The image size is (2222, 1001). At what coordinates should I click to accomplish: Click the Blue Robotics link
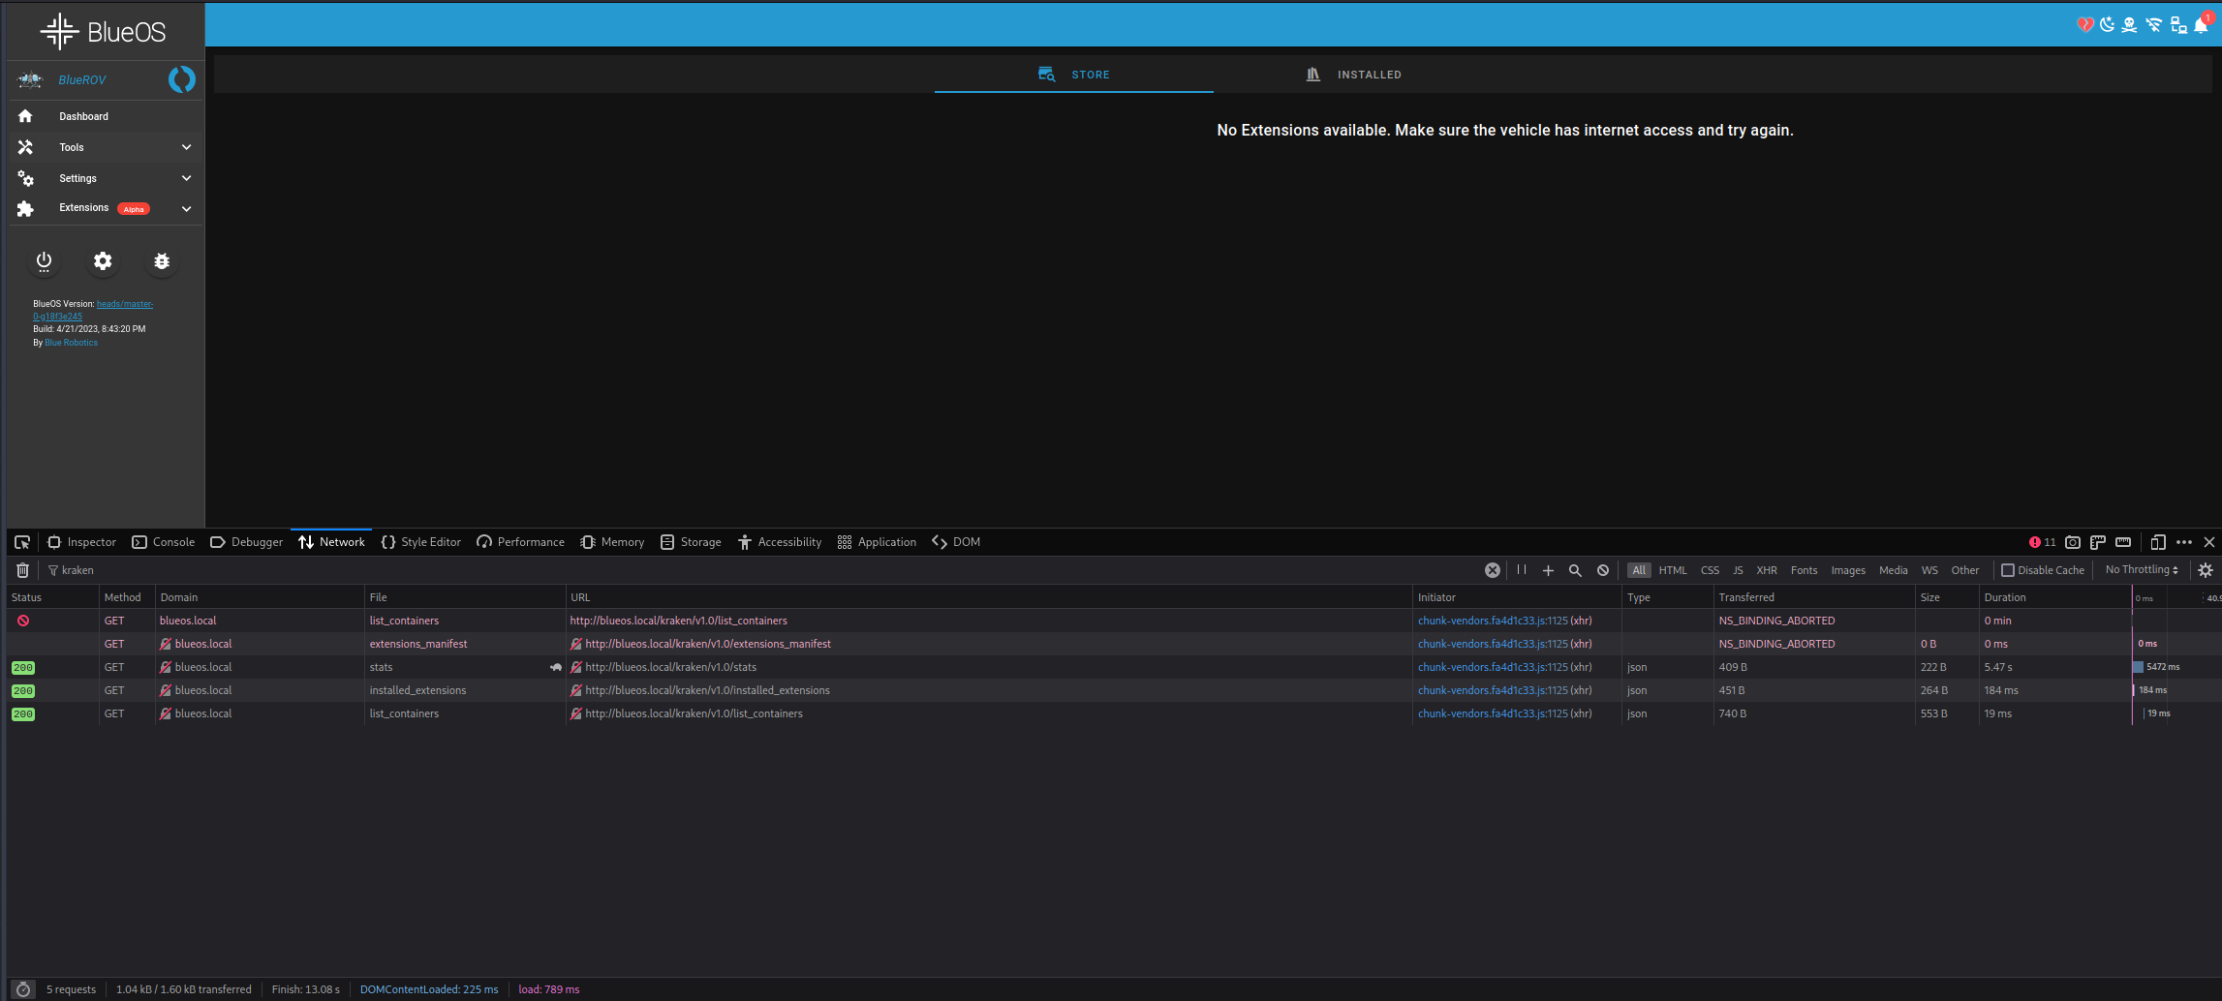click(x=70, y=342)
